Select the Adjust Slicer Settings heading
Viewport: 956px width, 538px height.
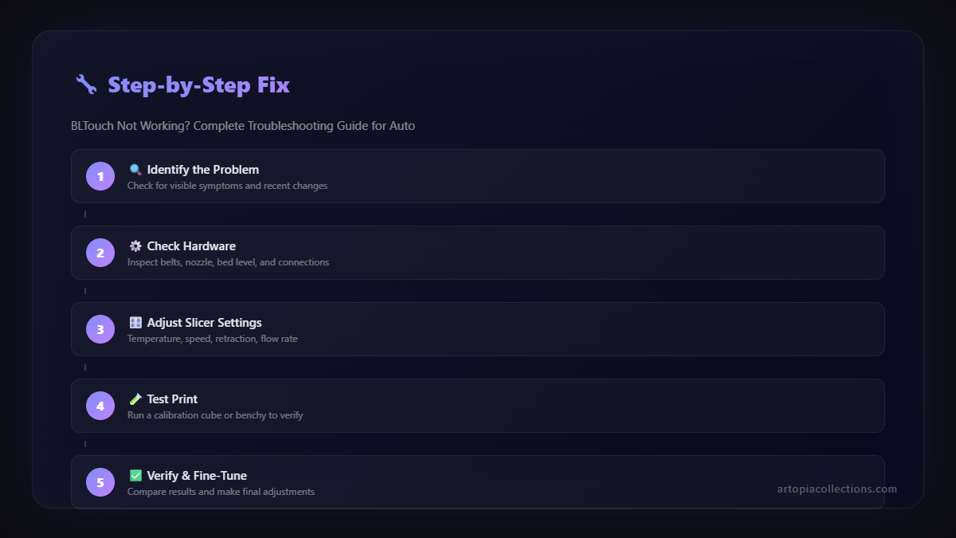click(204, 323)
